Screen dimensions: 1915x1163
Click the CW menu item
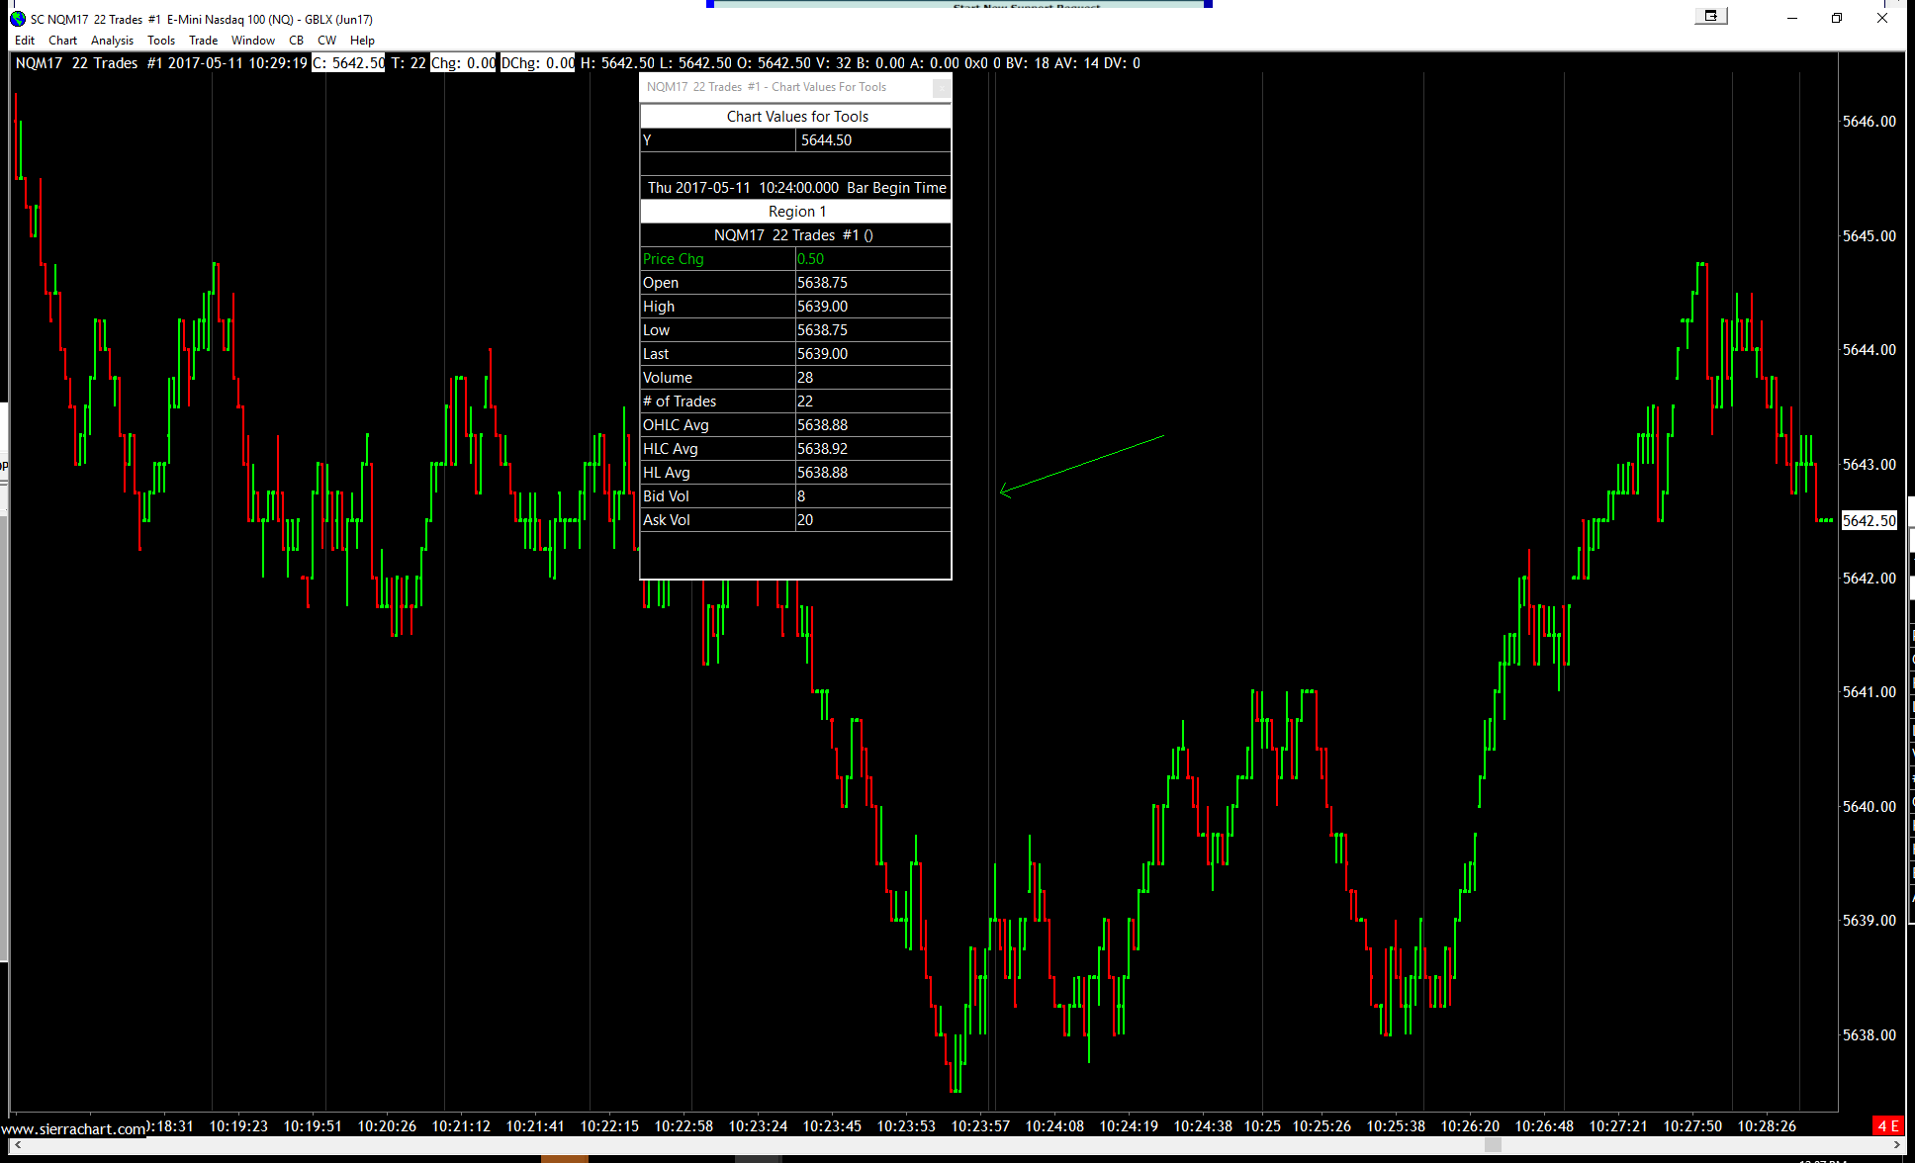tap(326, 41)
